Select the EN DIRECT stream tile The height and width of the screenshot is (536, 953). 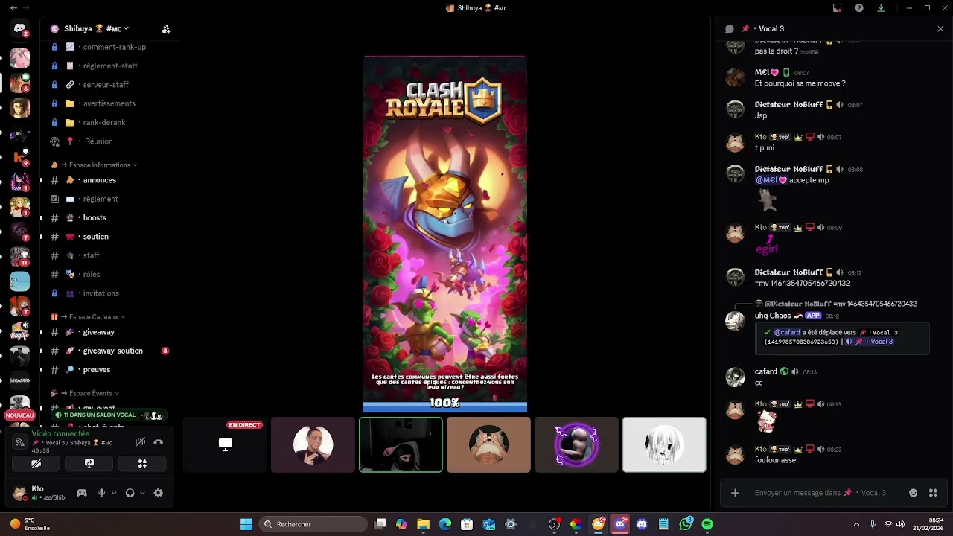pos(225,444)
